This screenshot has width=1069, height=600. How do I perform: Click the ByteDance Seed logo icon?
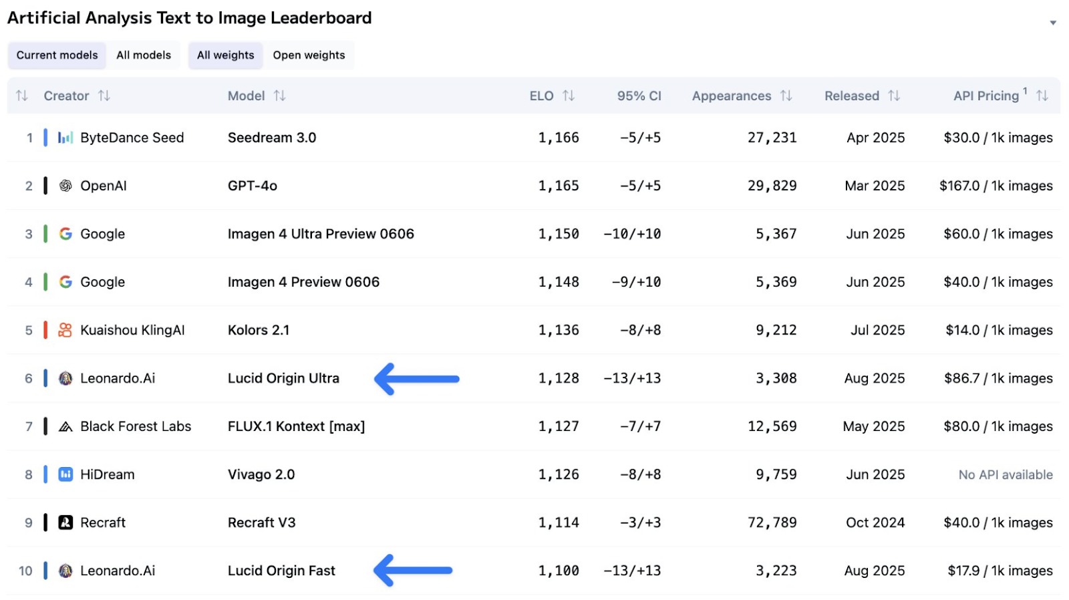[x=65, y=138]
